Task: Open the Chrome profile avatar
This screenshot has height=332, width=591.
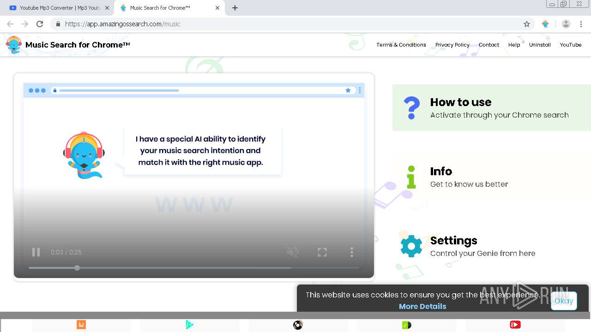Action: click(x=566, y=24)
